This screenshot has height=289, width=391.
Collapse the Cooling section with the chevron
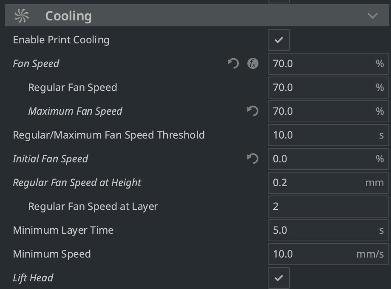pyautogui.click(x=373, y=16)
